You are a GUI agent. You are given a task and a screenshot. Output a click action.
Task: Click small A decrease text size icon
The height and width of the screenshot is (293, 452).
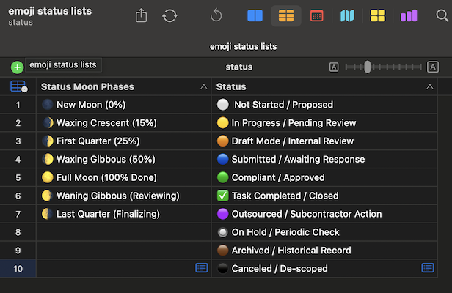click(334, 67)
